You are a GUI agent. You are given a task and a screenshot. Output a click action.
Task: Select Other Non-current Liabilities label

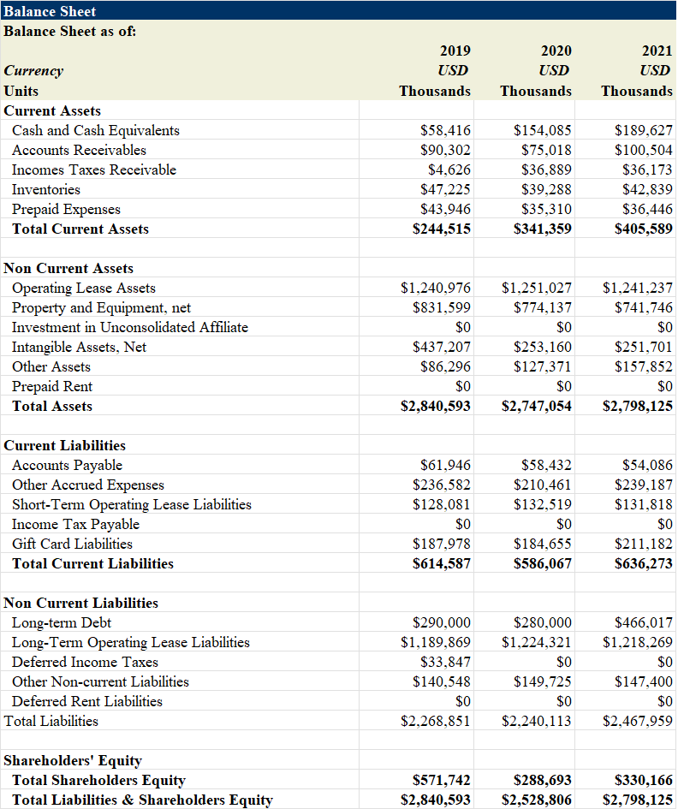pos(101,681)
